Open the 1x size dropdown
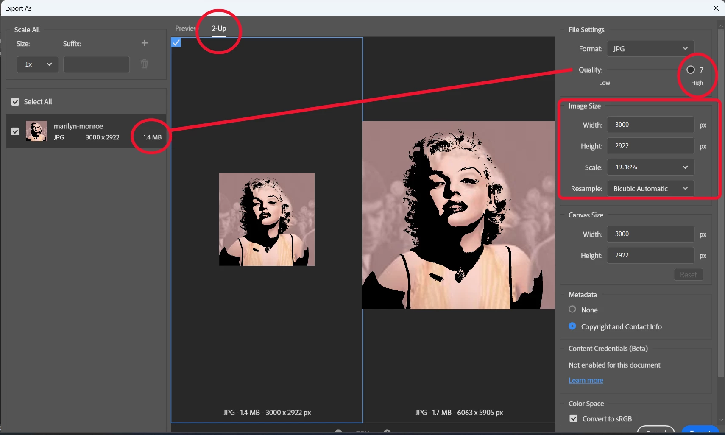The height and width of the screenshot is (435, 725). click(38, 64)
